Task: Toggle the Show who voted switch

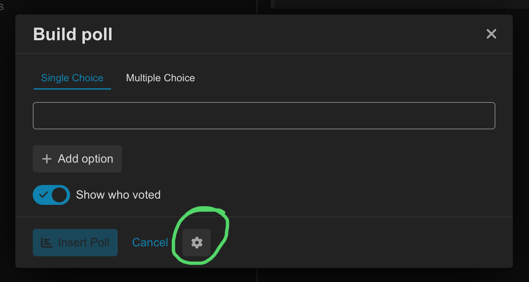Action: point(51,195)
